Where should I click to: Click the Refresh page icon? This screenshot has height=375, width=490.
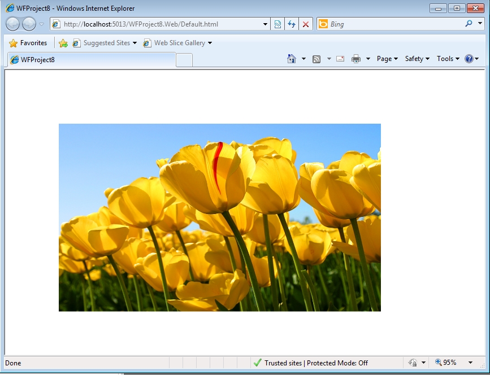[292, 24]
